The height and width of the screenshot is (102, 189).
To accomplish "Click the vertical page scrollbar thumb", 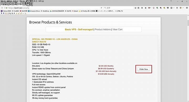I will coord(188,23).
